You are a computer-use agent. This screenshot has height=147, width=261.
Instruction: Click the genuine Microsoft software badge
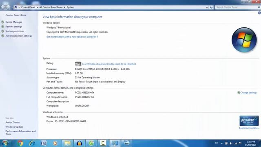click(249, 121)
